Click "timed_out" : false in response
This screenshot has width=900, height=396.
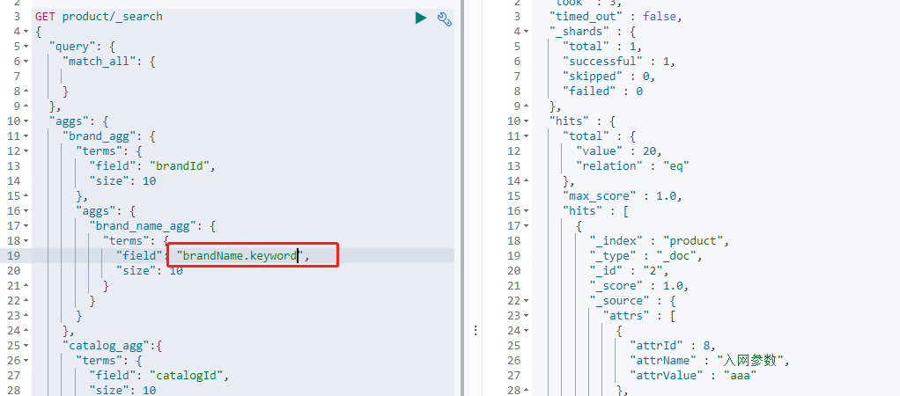coord(616,17)
